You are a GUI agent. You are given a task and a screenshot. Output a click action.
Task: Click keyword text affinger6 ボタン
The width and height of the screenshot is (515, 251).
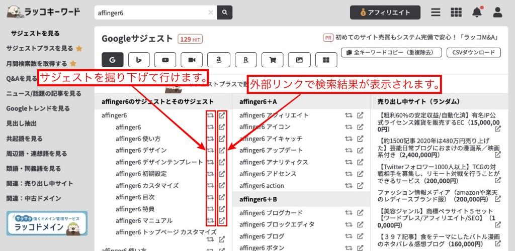[262, 248]
